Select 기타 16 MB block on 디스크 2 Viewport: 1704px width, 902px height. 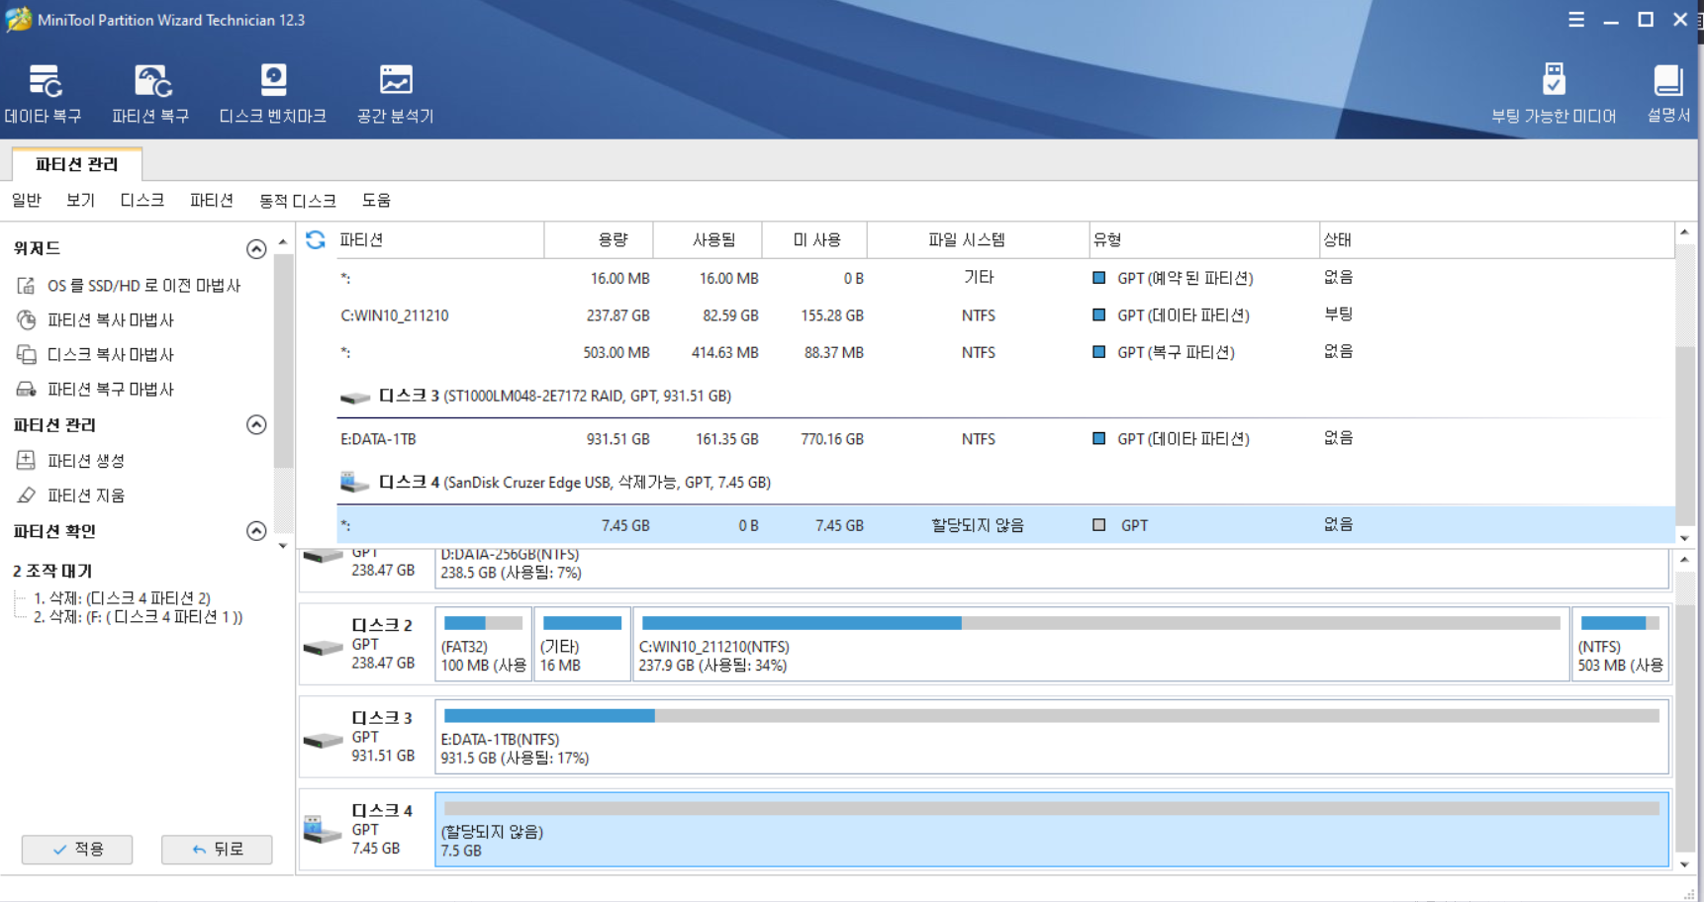click(x=583, y=644)
